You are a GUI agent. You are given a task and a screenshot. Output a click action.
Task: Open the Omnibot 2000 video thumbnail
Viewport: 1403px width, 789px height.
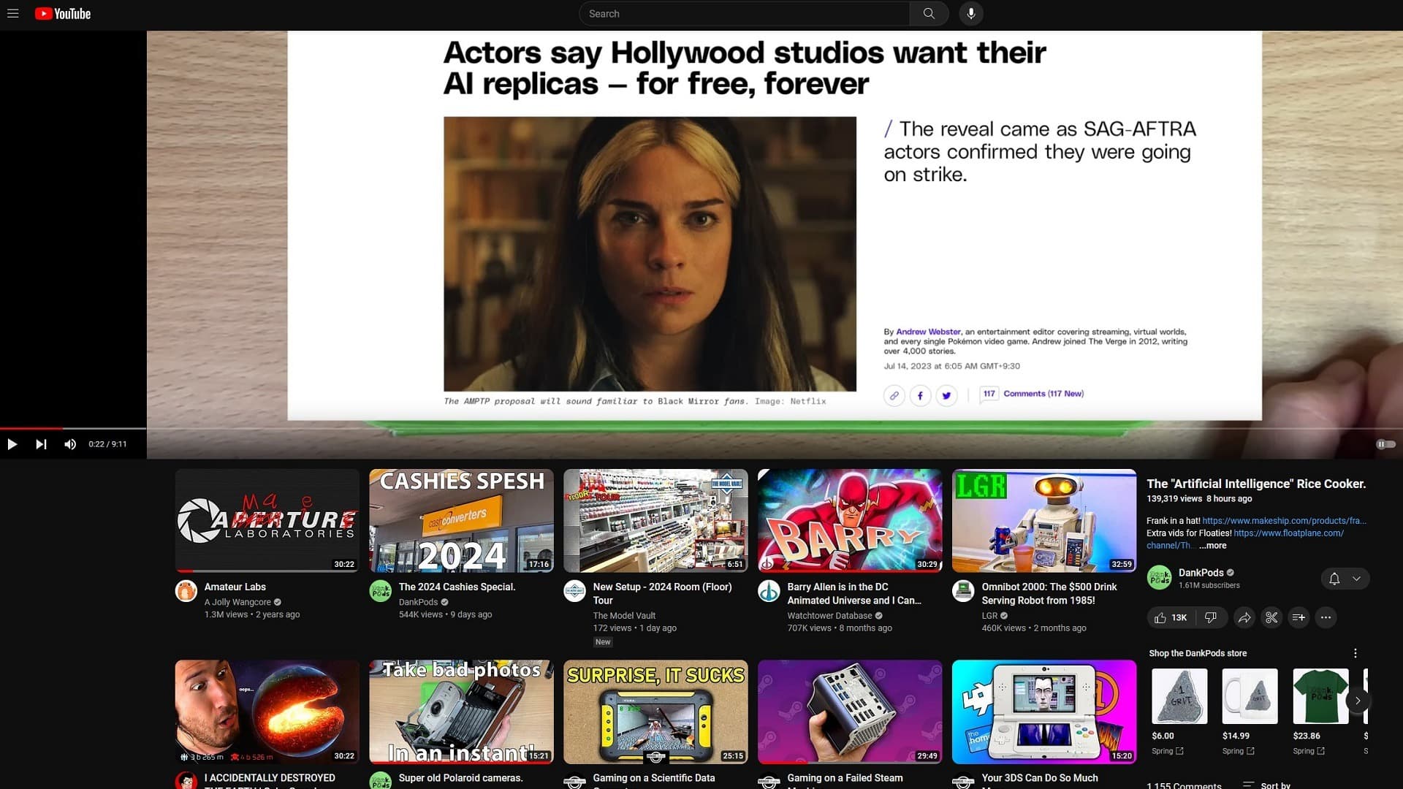(x=1043, y=520)
